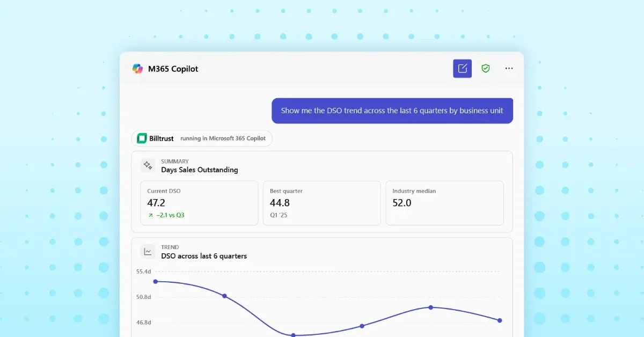Click the green shield security icon
The image size is (644, 337).
486,68
